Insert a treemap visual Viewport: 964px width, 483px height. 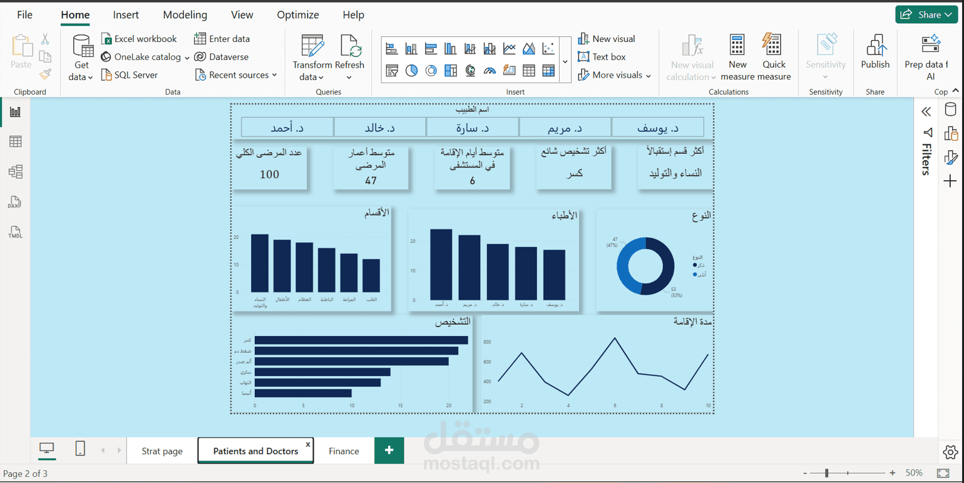coord(451,71)
